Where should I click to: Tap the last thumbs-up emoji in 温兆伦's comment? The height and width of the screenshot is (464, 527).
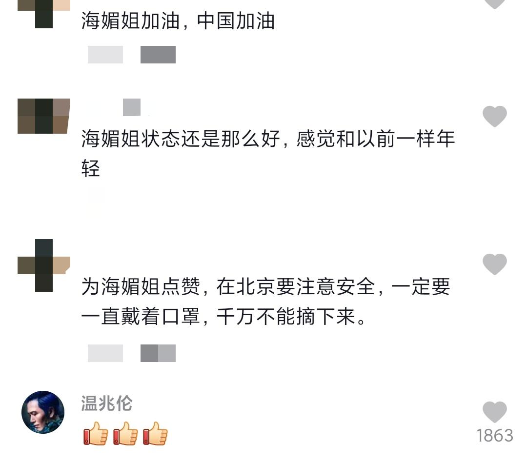coord(155,433)
